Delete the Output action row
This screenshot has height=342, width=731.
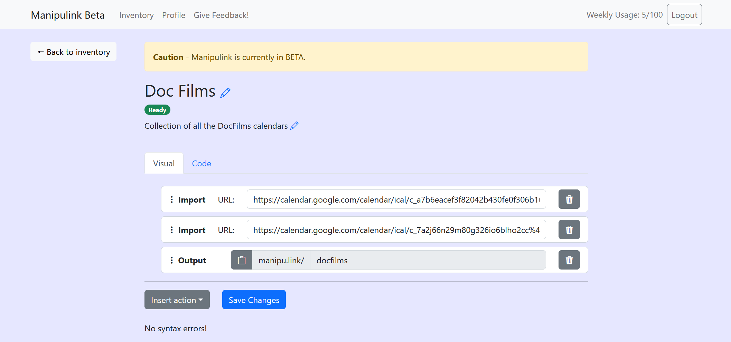tap(569, 260)
